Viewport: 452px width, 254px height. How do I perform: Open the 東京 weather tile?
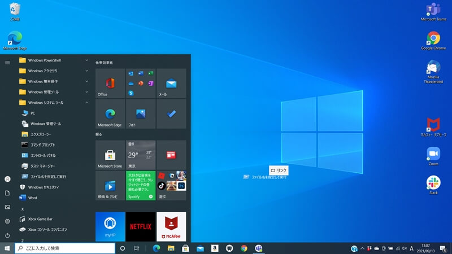(x=141, y=155)
